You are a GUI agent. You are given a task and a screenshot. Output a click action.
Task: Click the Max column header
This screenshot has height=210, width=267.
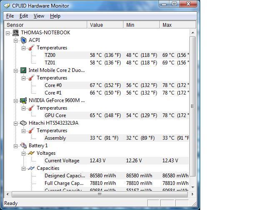(x=178, y=25)
